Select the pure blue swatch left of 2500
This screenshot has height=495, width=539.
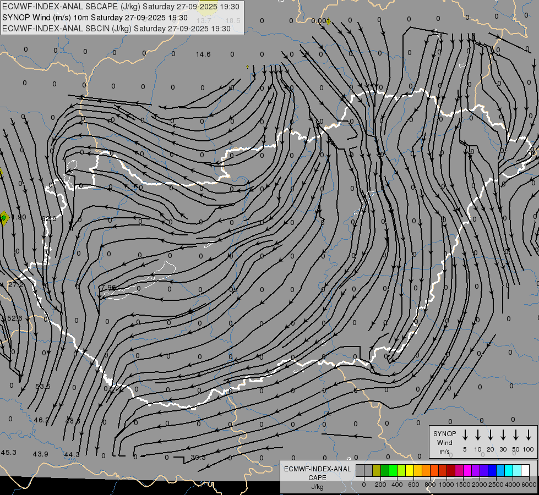pos(493,470)
